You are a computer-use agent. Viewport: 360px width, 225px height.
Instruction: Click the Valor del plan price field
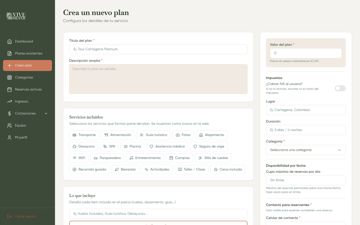306,53
